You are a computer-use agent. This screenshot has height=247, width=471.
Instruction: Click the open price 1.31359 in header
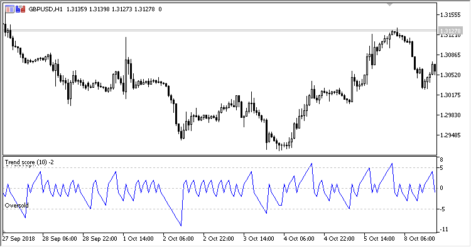point(77,9)
